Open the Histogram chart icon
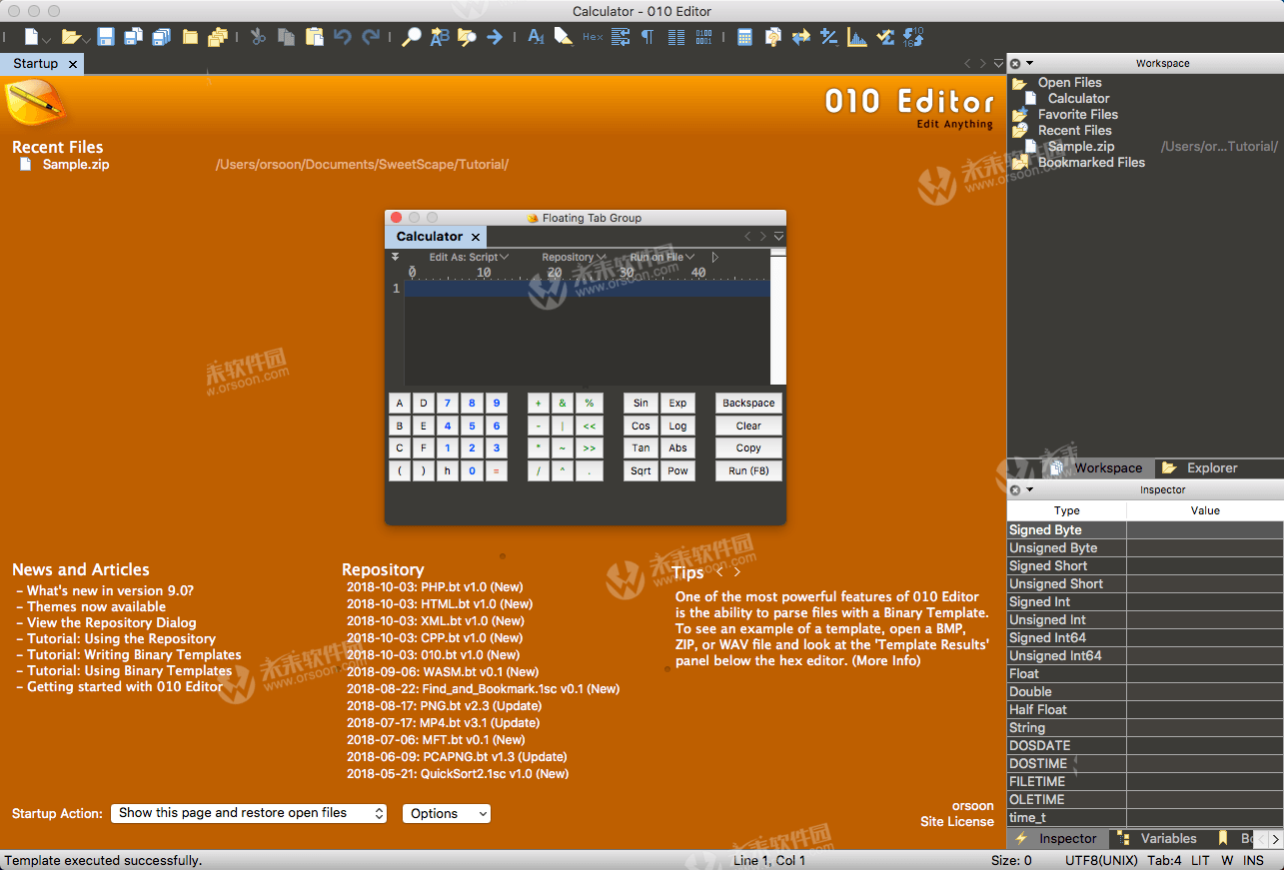 point(856,37)
